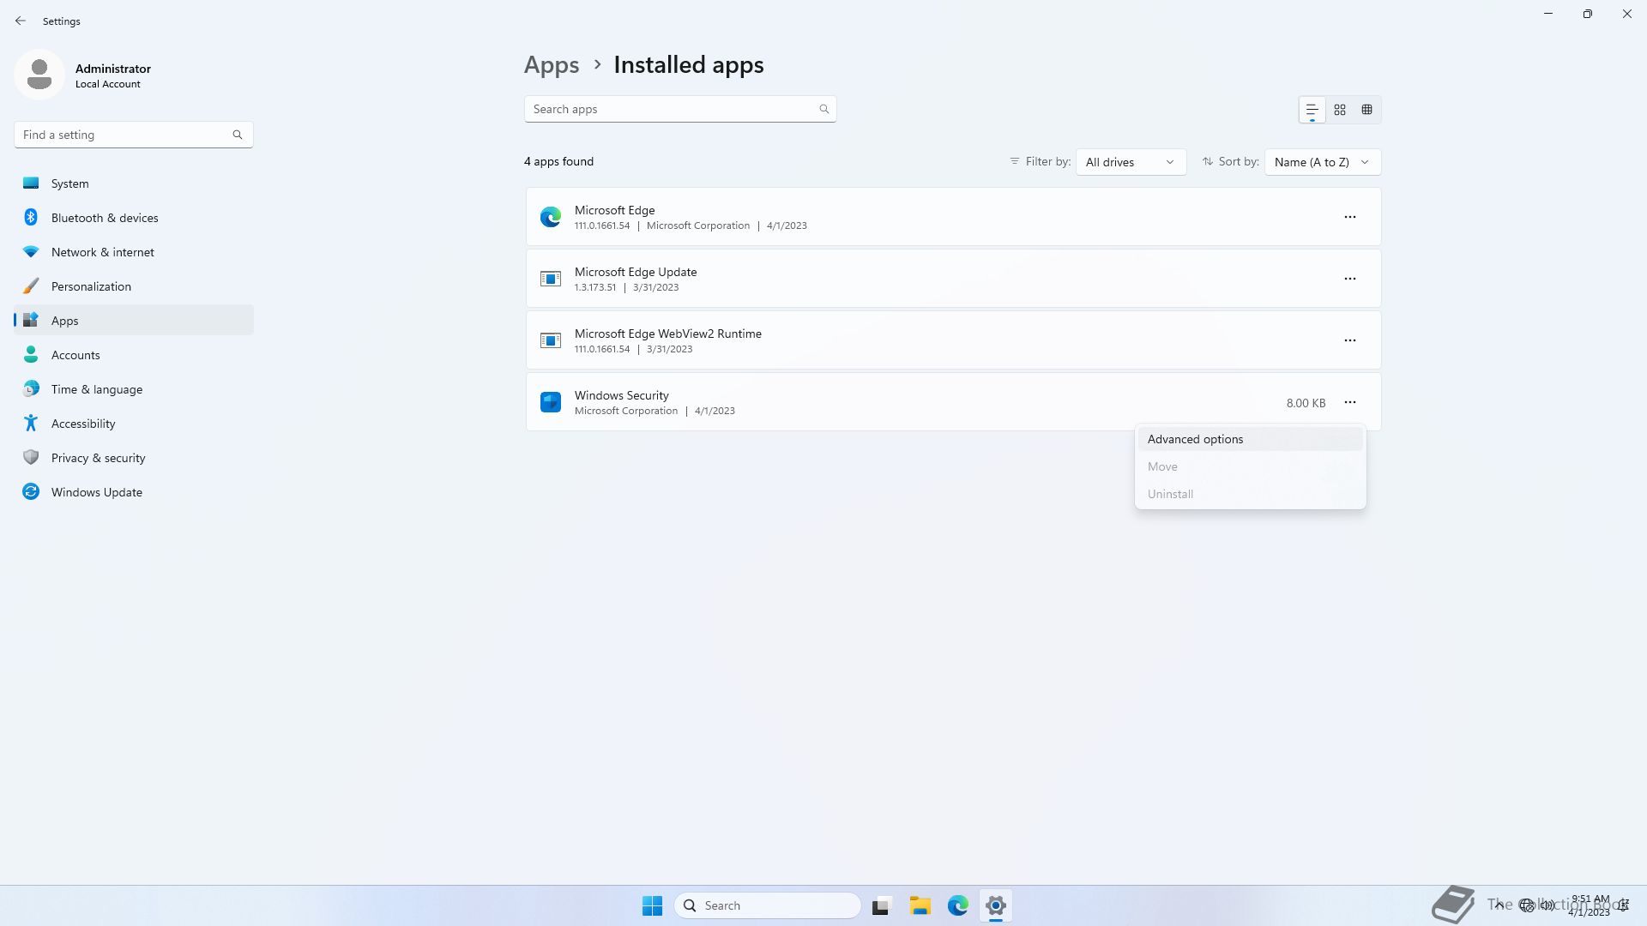Open Bluetooth & devices section
The width and height of the screenshot is (1647, 926).
[105, 218]
